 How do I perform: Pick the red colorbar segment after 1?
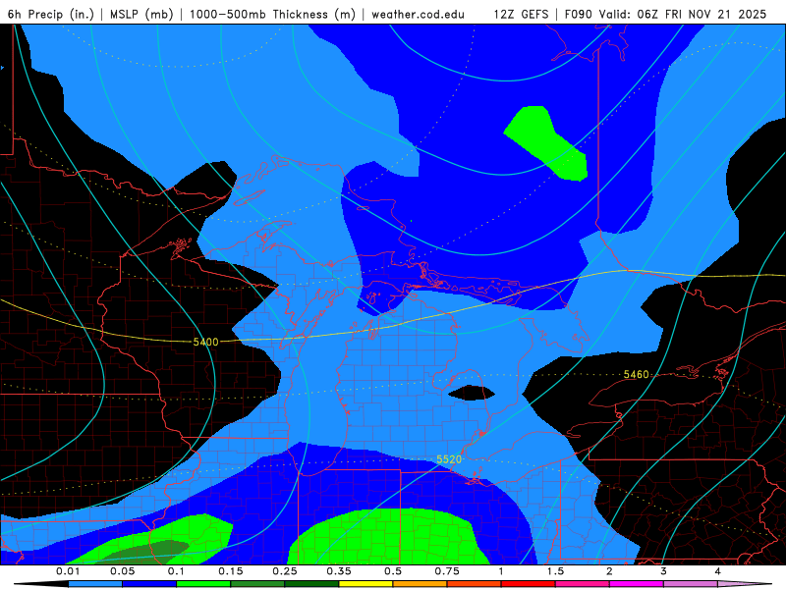click(x=529, y=584)
